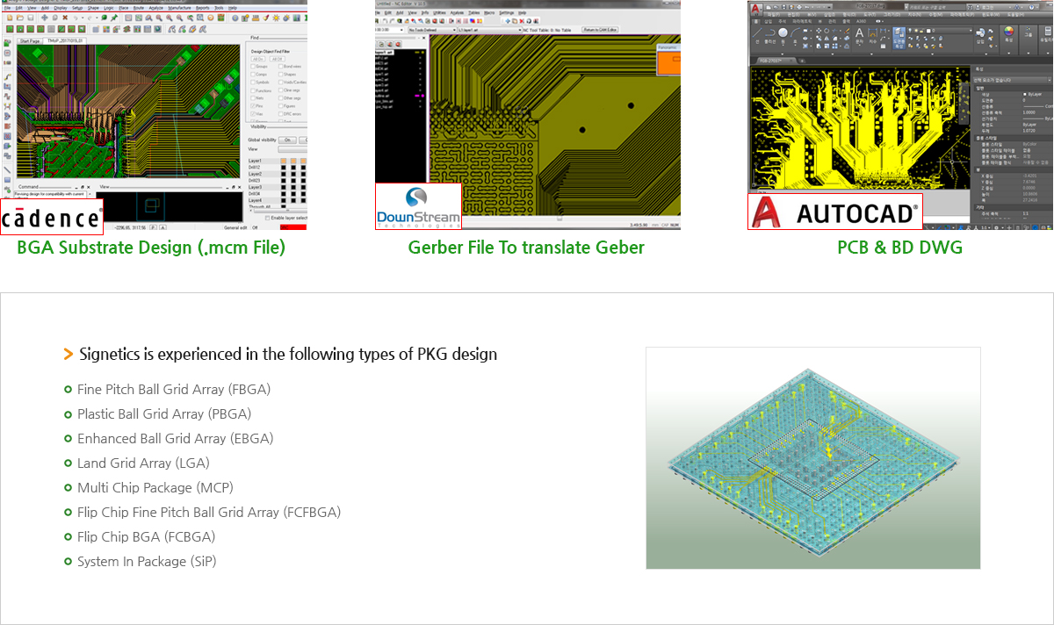
Task: Toggle the Symbols checkbox in Find filter
Action: 253,83
